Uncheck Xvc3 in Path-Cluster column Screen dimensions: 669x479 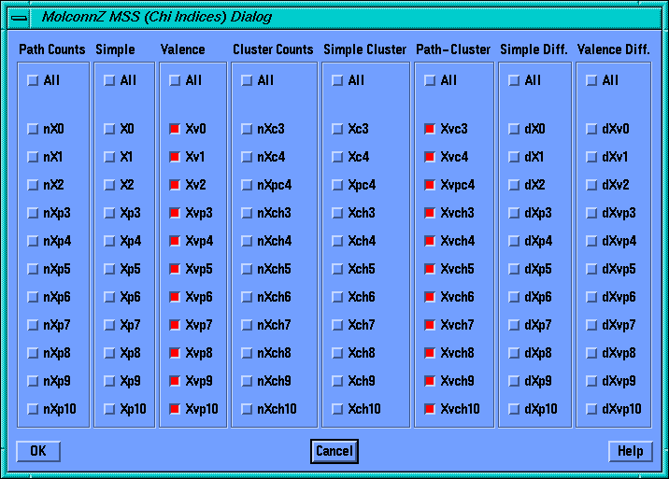431,129
